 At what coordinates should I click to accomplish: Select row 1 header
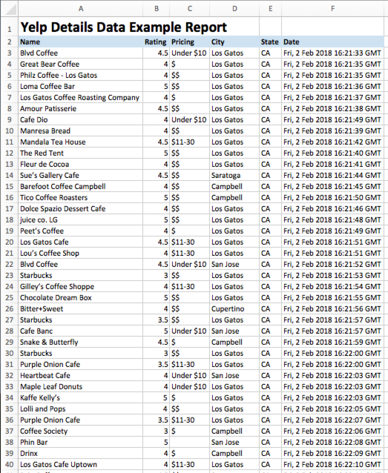coord(10,27)
